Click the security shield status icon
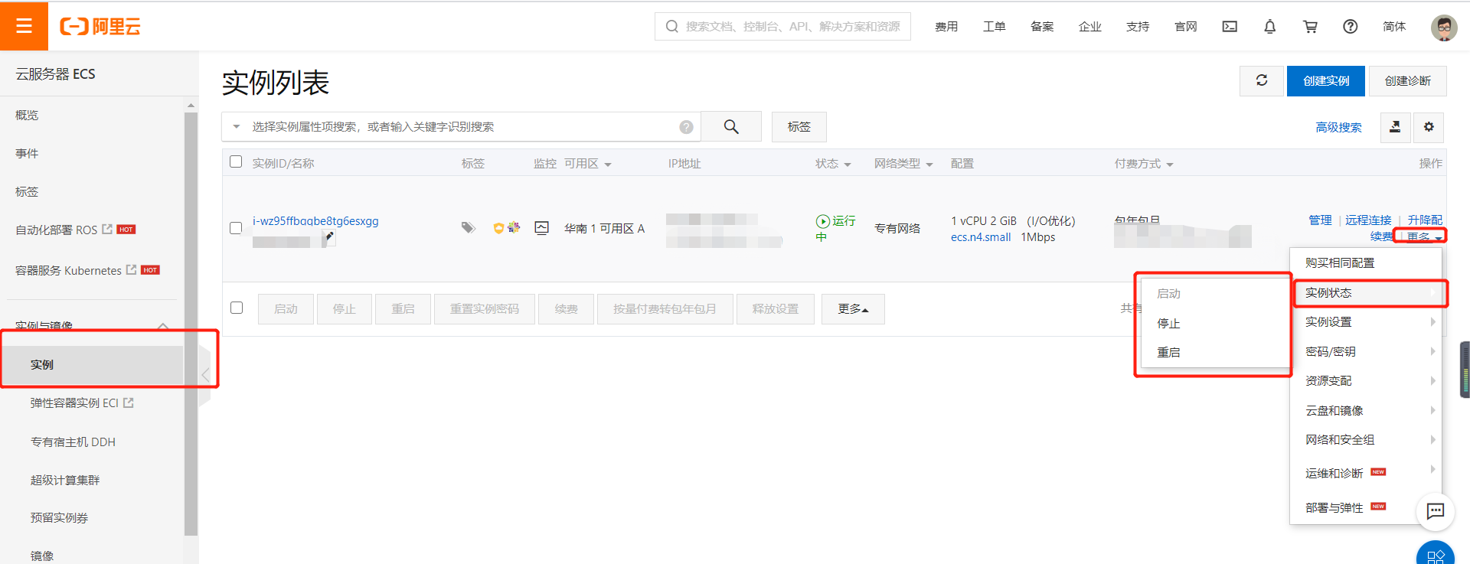The image size is (1470, 564). (498, 227)
